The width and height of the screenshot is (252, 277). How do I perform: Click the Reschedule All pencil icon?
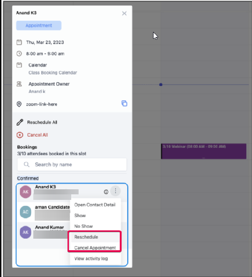pyautogui.click(x=20, y=122)
